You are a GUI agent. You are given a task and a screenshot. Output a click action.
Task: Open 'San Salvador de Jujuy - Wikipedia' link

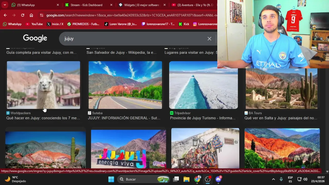pyautogui.click(x=121, y=52)
